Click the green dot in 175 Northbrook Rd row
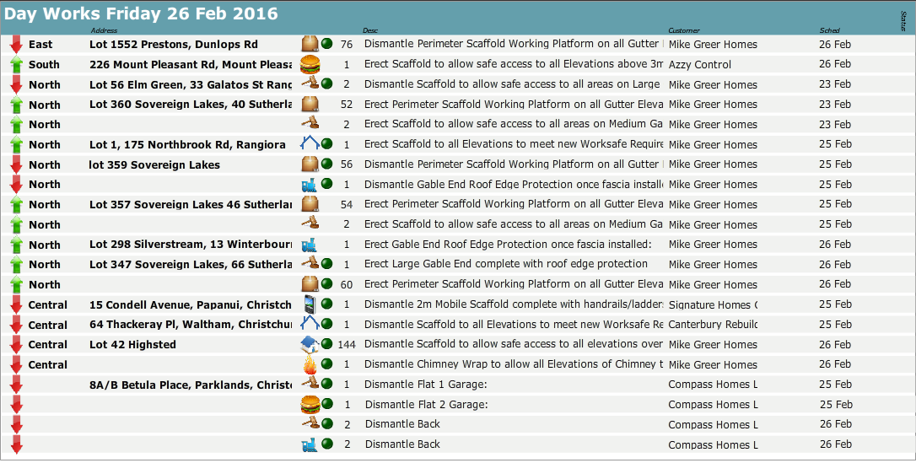This screenshot has width=916, height=463. [x=327, y=143]
